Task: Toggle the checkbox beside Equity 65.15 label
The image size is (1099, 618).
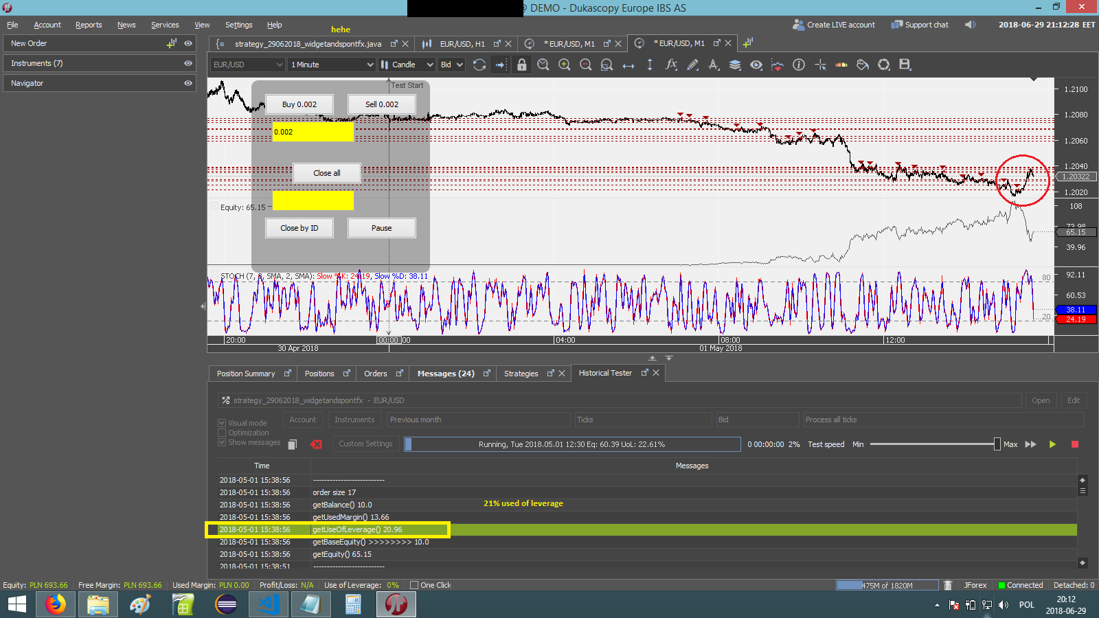Action: pyautogui.click(x=215, y=207)
